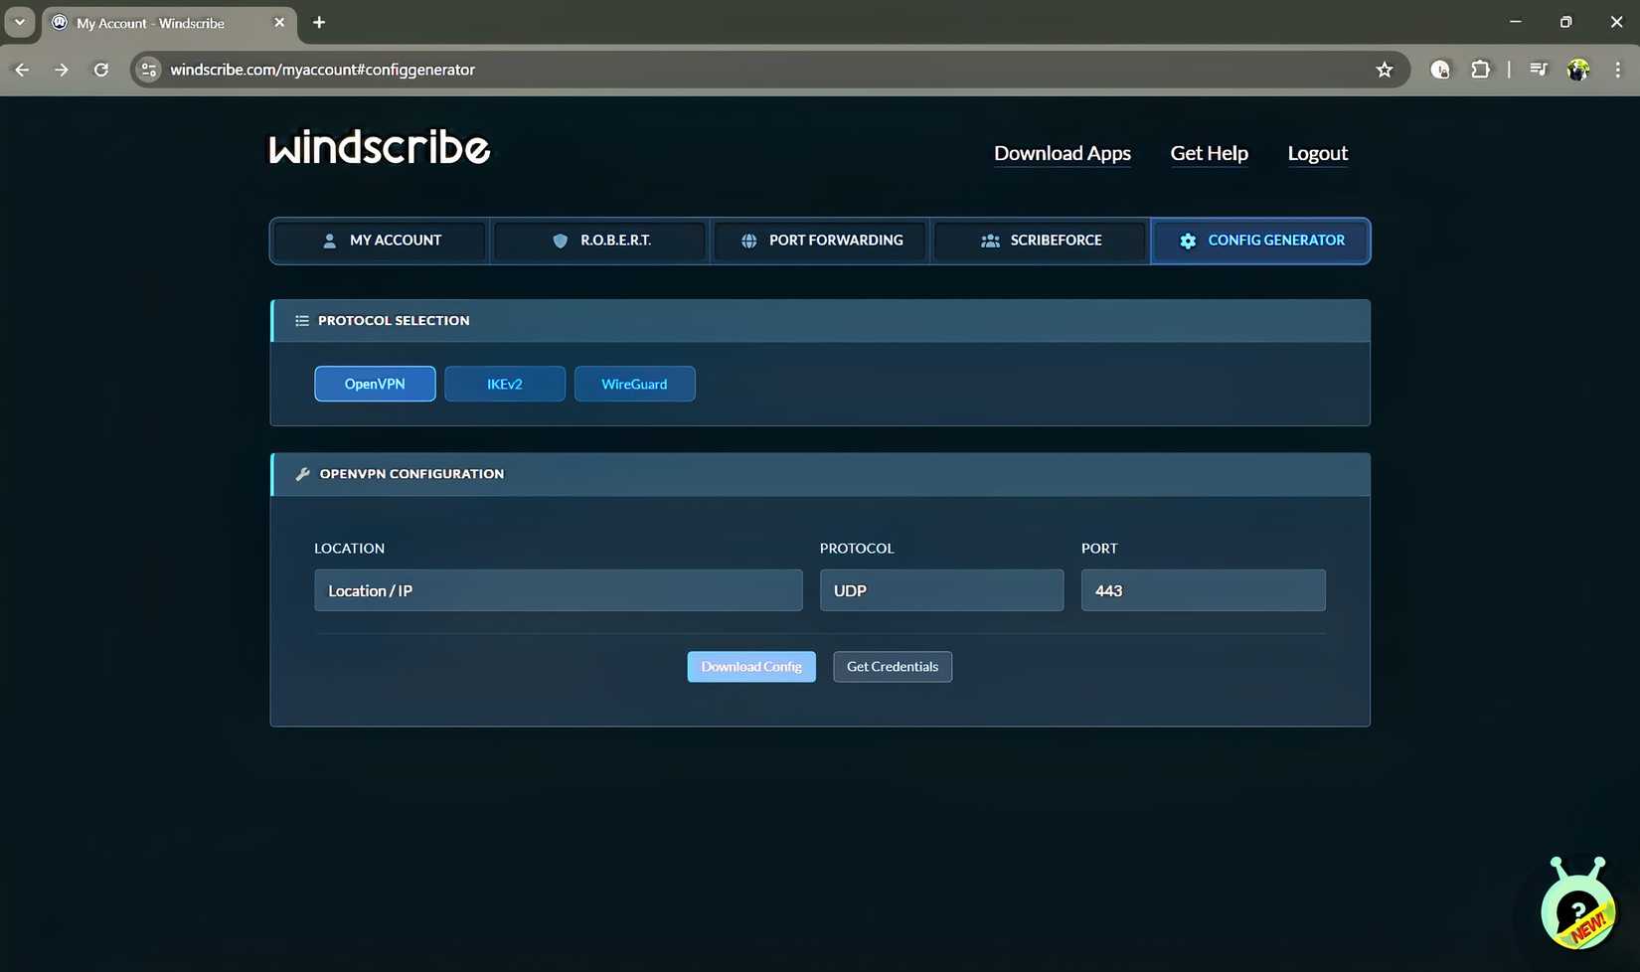The image size is (1640, 972).
Task: Open the browser extensions puzzle icon
Action: point(1480,70)
